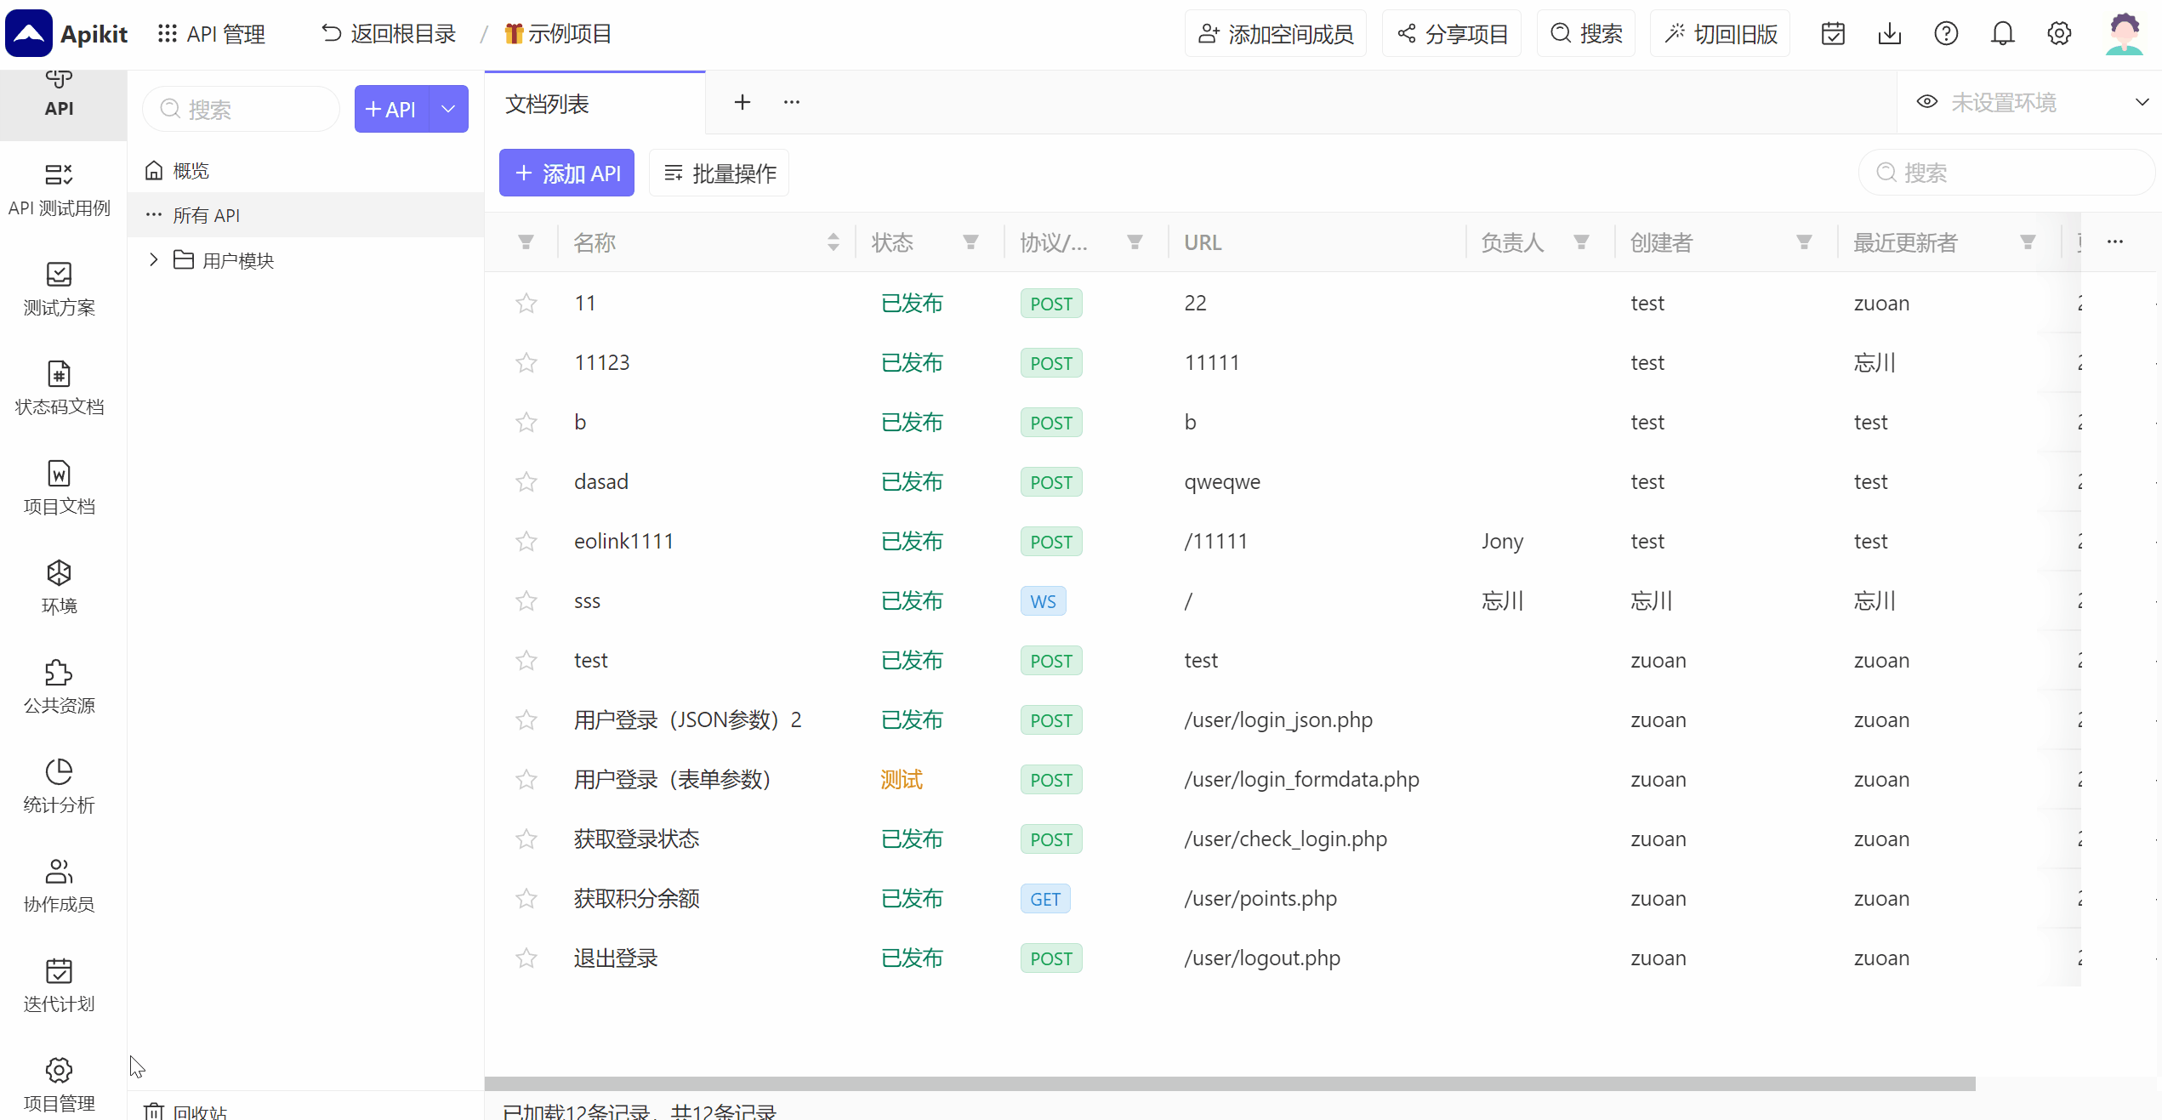This screenshot has width=2162, height=1120.
Task: Switch to the 文档列表 tab
Action: tap(547, 103)
